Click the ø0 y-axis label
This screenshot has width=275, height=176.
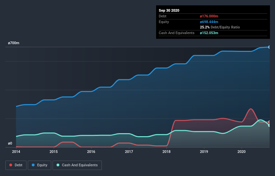click(10, 144)
